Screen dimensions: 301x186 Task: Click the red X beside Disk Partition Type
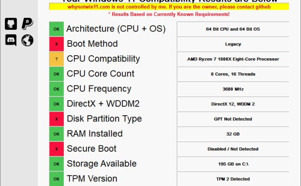tap(57, 119)
